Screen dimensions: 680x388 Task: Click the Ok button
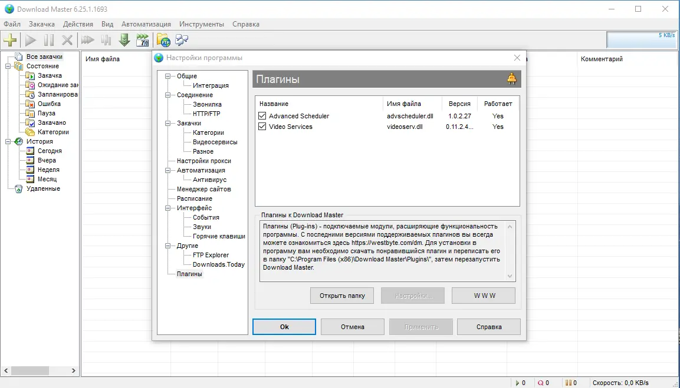pyautogui.click(x=284, y=327)
